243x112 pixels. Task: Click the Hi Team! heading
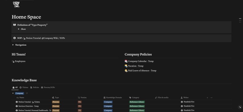[x=19, y=54]
